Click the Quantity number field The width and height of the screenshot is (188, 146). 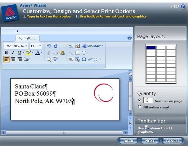[x=148, y=100]
